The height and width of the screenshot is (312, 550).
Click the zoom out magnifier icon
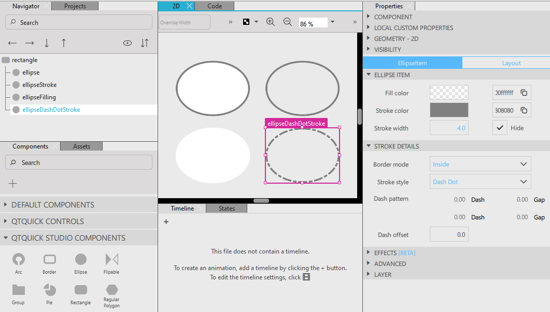[288, 22]
